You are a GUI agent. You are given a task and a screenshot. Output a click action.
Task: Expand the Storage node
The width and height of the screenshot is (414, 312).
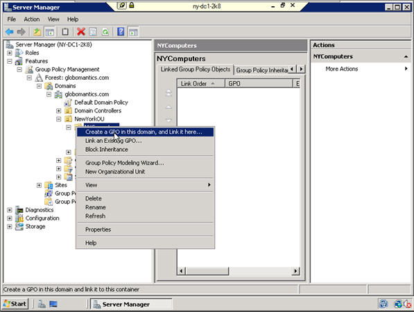(x=10, y=227)
